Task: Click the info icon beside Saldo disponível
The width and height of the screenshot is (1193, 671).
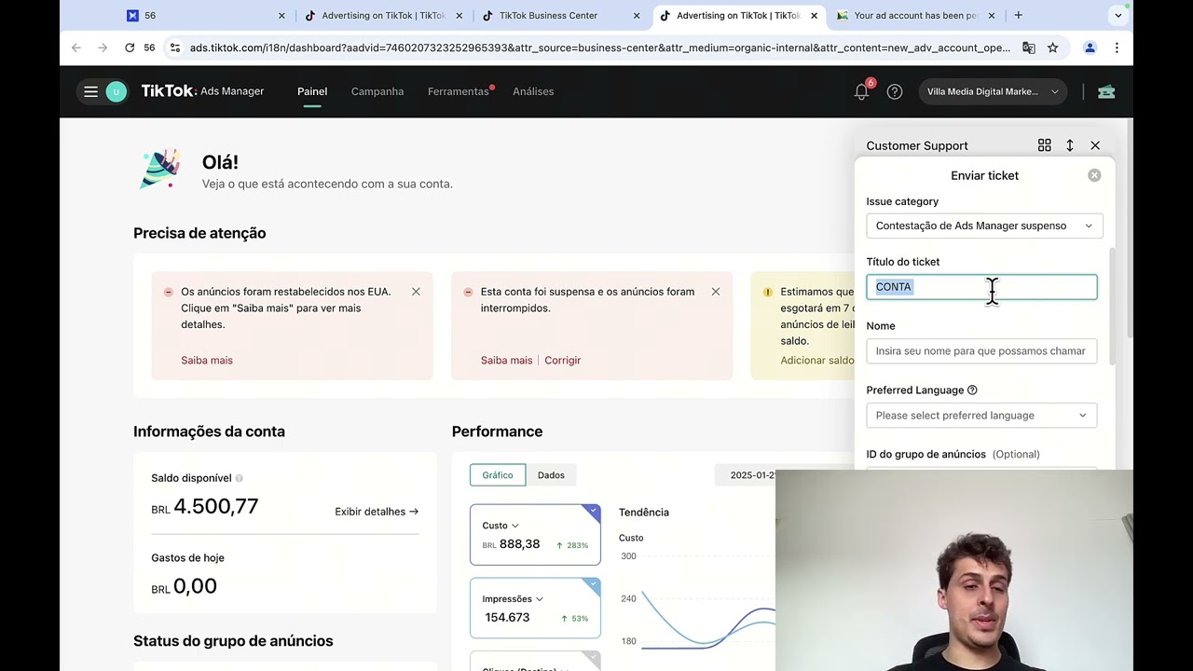Action: 240,478
